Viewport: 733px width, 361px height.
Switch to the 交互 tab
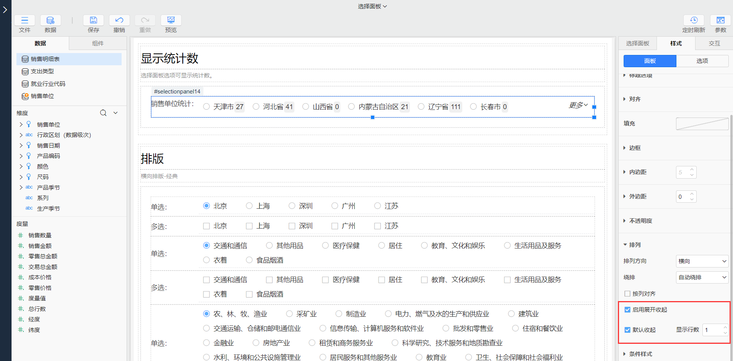coord(714,44)
